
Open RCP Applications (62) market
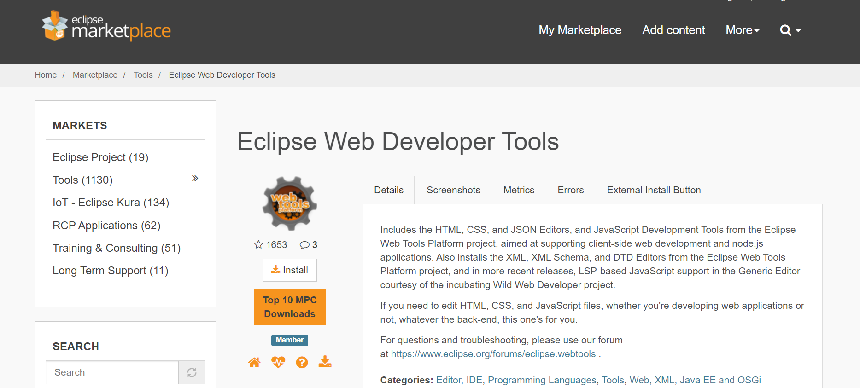pyautogui.click(x=106, y=226)
